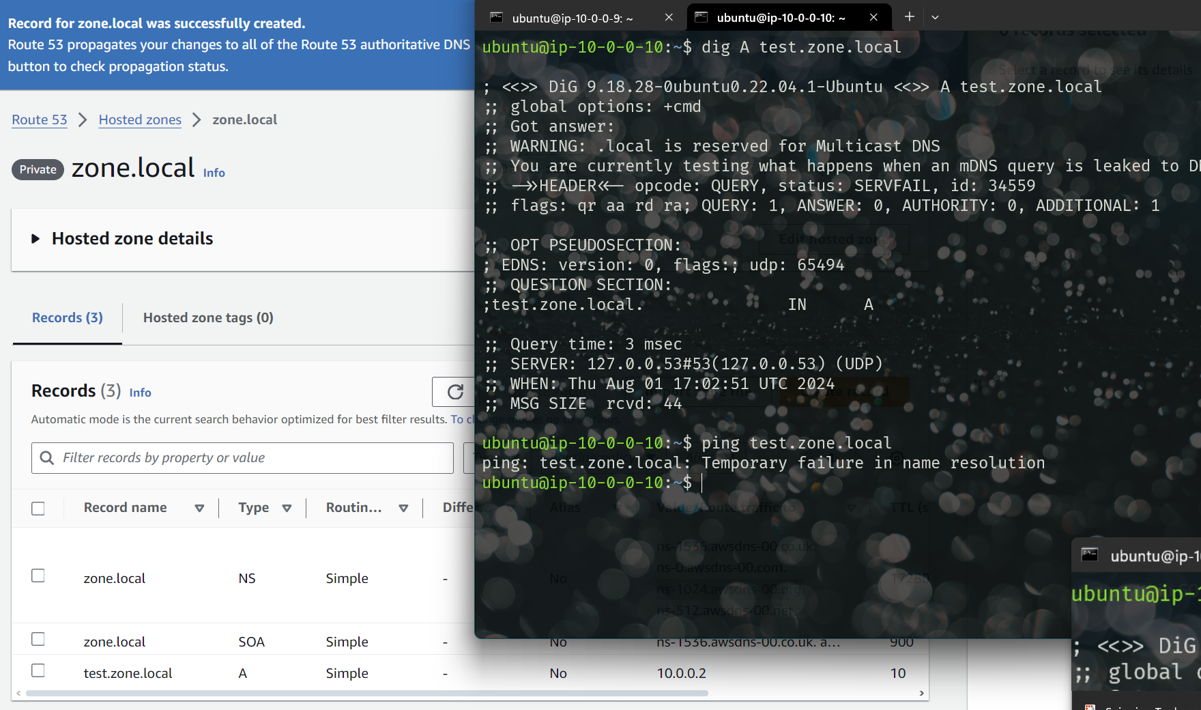Screen dimensions: 1201x710
Task: Check the test.zone.local A record checkbox
Action: click(x=38, y=671)
